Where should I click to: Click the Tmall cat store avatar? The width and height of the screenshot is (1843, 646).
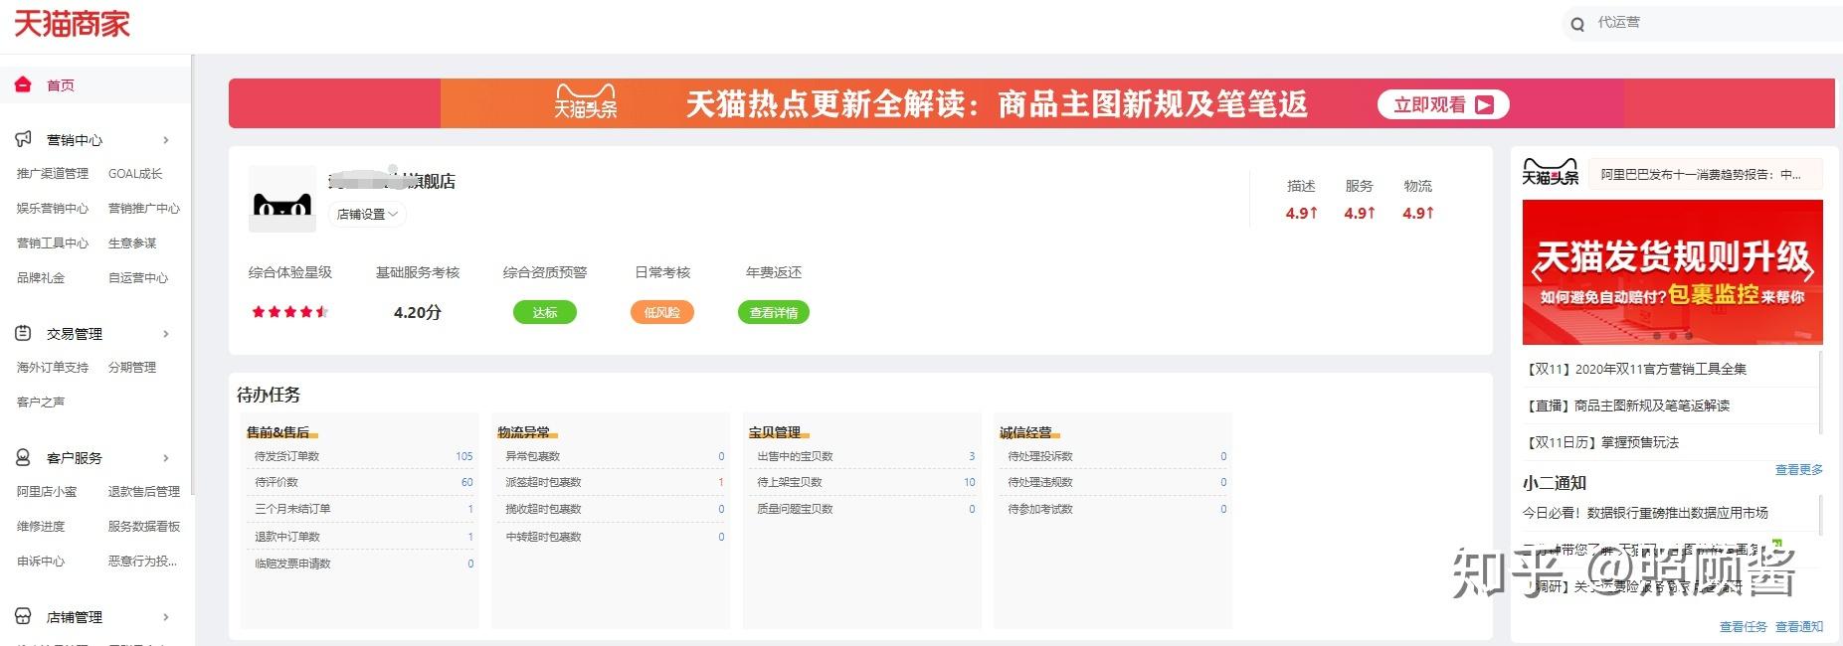coord(281,199)
